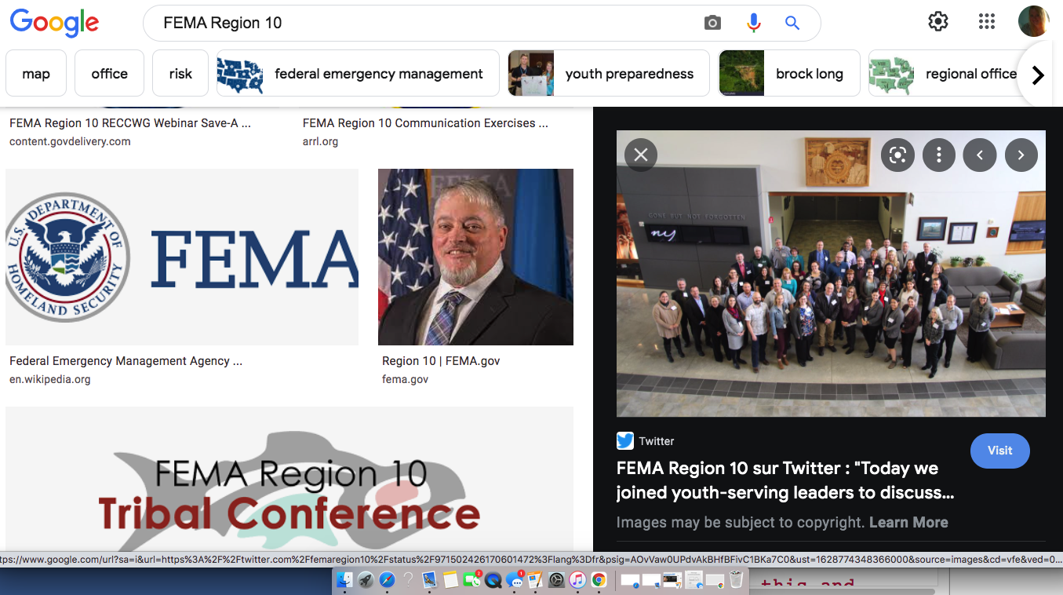Open the FEMA Region 10 sur Twitter title
The height and width of the screenshot is (595, 1063).
click(x=785, y=480)
